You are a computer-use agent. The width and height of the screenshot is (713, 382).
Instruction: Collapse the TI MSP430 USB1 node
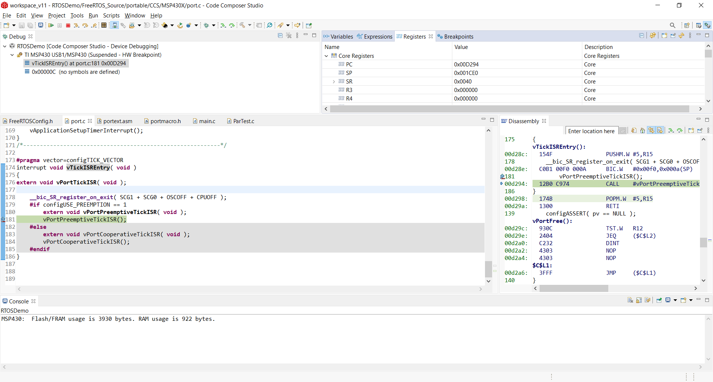[x=12, y=55]
